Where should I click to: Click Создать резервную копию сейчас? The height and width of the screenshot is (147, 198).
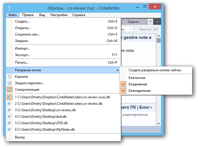coord(156,70)
